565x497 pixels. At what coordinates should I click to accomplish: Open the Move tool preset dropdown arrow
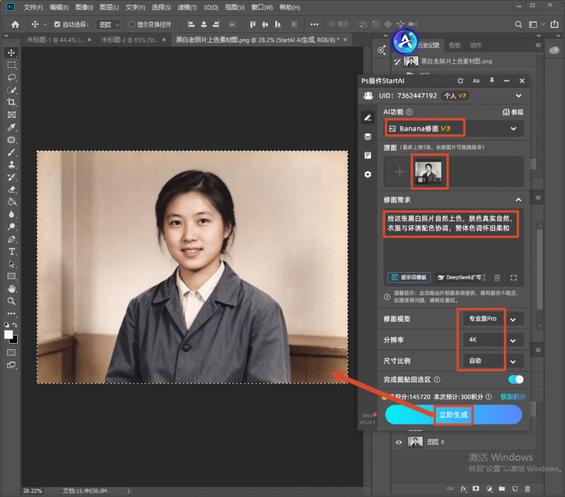tap(45, 24)
